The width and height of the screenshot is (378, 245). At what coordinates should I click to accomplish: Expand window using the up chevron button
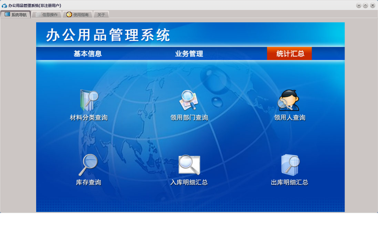(x=366, y=5)
